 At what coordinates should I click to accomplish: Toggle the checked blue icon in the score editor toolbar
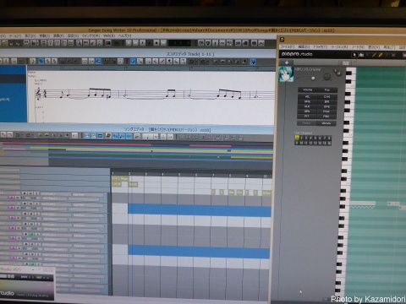133,61
